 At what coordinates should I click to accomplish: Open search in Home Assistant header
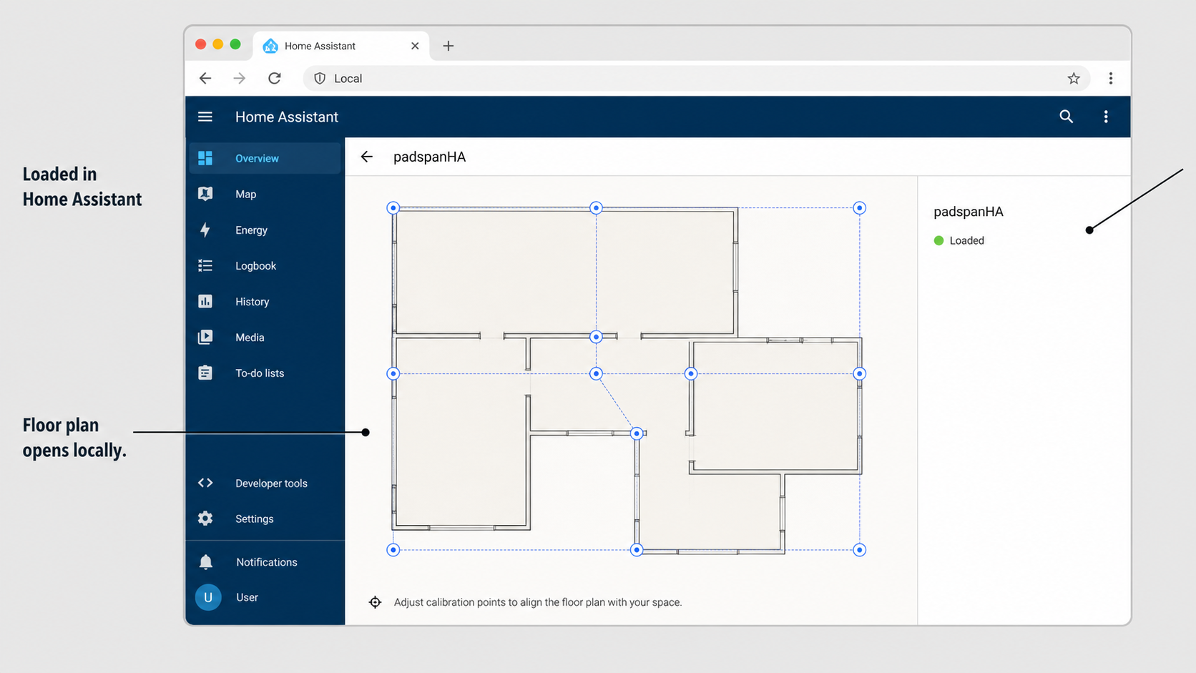(1066, 117)
